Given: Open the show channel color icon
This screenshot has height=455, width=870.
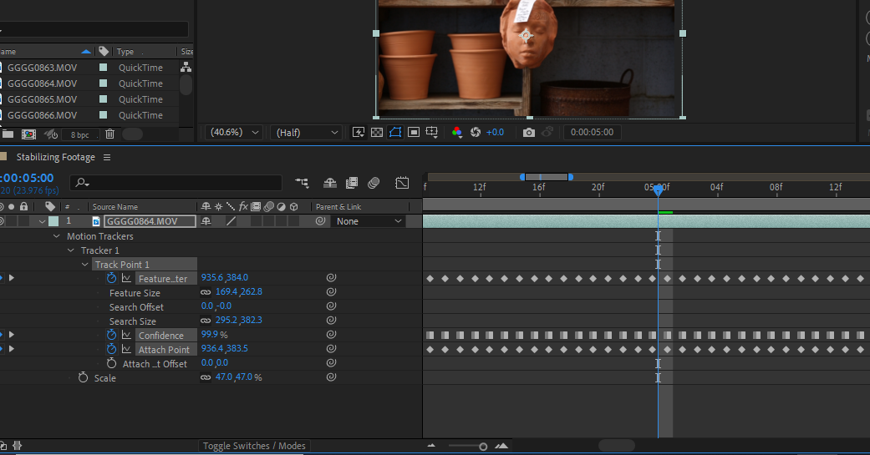Looking at the screenshot, I should tap(456, 133).
